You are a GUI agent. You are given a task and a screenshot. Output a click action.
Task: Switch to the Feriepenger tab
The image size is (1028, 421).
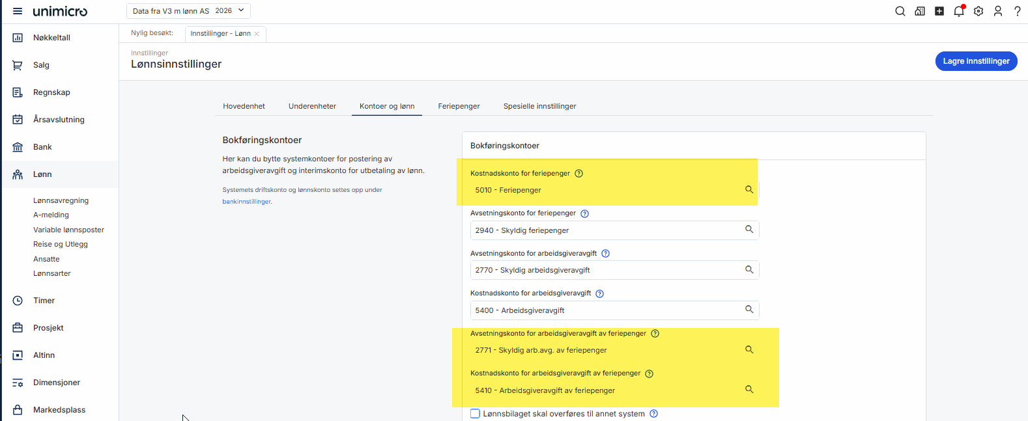(459, 106)
